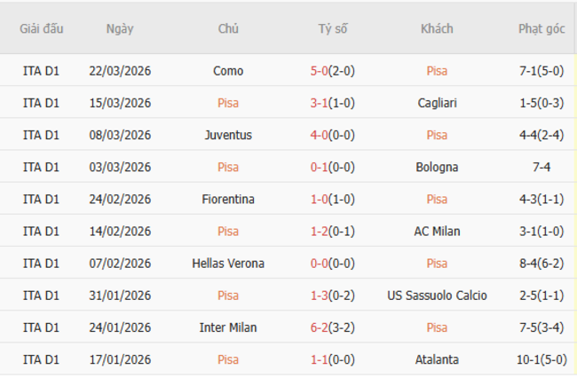Select the Atalanta away team
The image size is (577, 378).
click(437, 359)
